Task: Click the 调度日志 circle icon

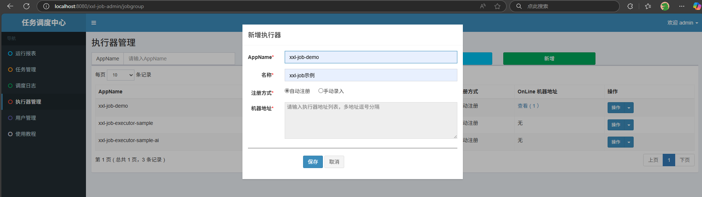Action: 10,86
